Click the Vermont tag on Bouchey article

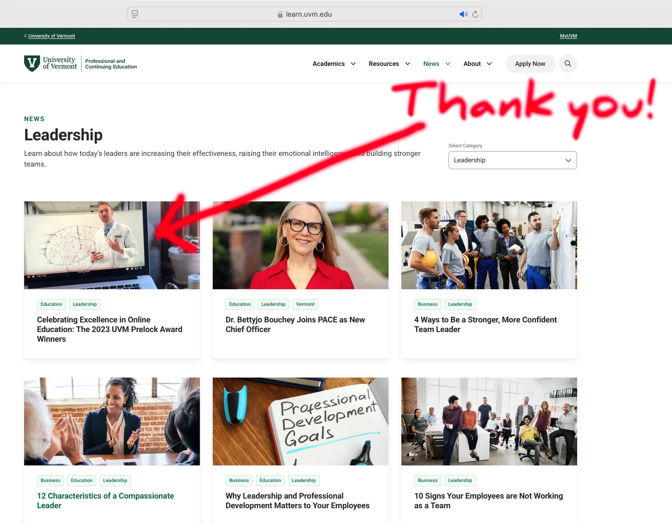click(305, 304)
